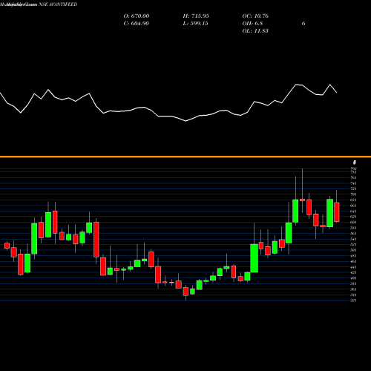Click the 541 price axis label
Viewport: 371px width, 371px height.
[x=353, y=239]
